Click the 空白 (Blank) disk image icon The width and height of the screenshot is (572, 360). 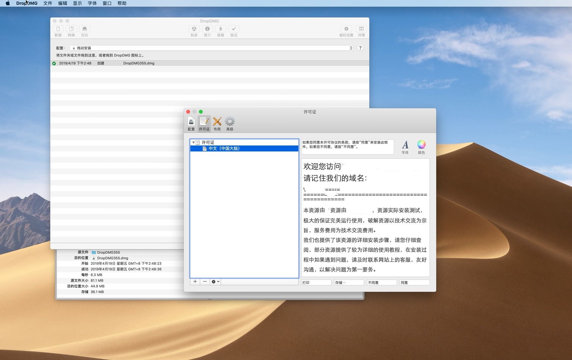coord(85,29)
